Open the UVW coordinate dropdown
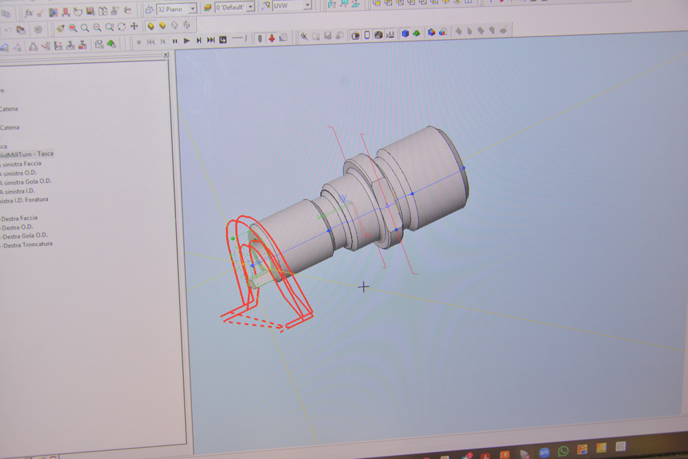 coord(307,7)
